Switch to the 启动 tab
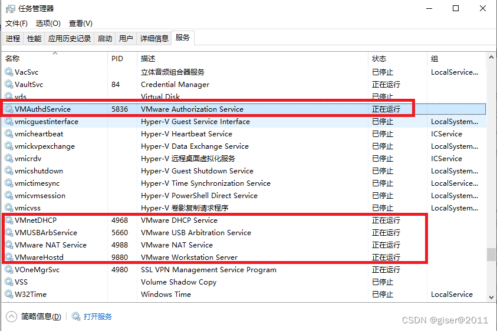The height and width of the screenshot is (331, 497). (105, 39)
